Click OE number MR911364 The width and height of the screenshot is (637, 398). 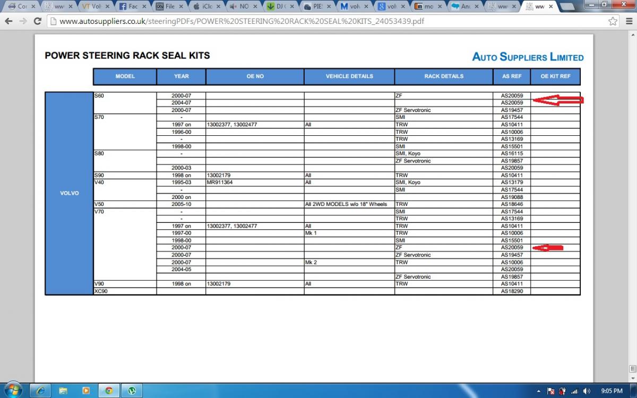[x=220, y=183]
